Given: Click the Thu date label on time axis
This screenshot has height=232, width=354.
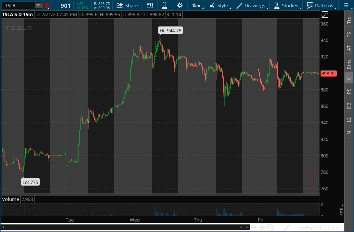Looking at the screenshot, I should point(198,220).
